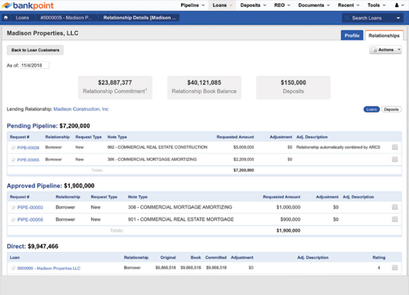Expand the Pipeline menu
Viewport: 409px width, 295px height.
[194, 5]
